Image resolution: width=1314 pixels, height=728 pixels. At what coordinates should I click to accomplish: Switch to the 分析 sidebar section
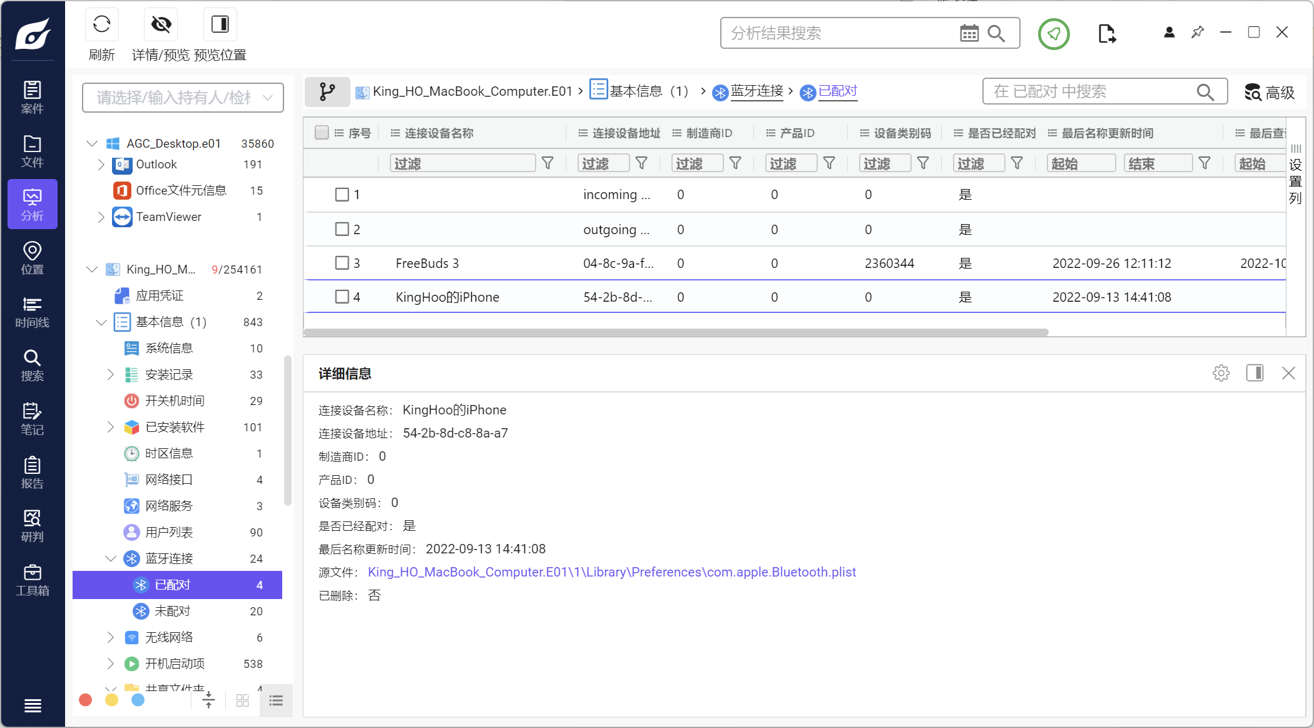(33, 204)
